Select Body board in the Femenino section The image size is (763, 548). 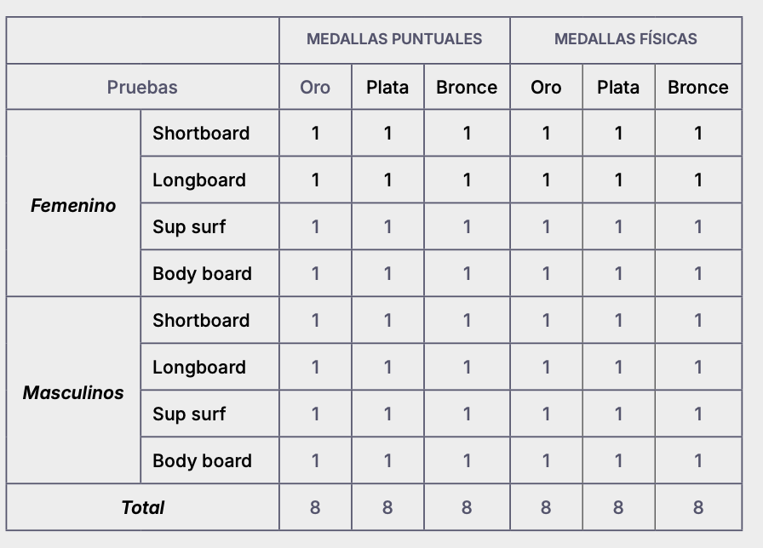202,273
